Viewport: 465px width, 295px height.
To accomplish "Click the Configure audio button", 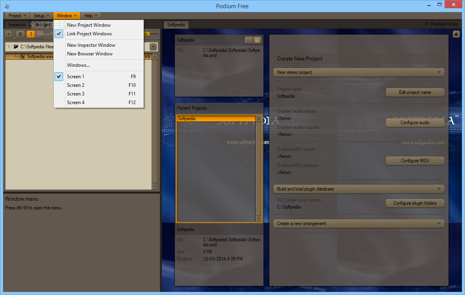I will pos(415,123).
